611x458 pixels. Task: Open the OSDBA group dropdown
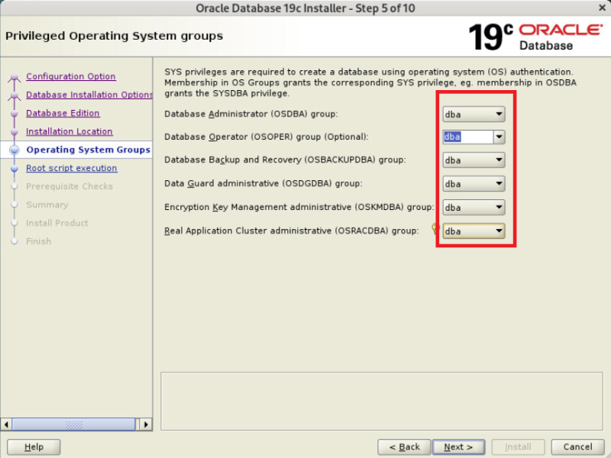pyautogui.click(x=474, y=114)
